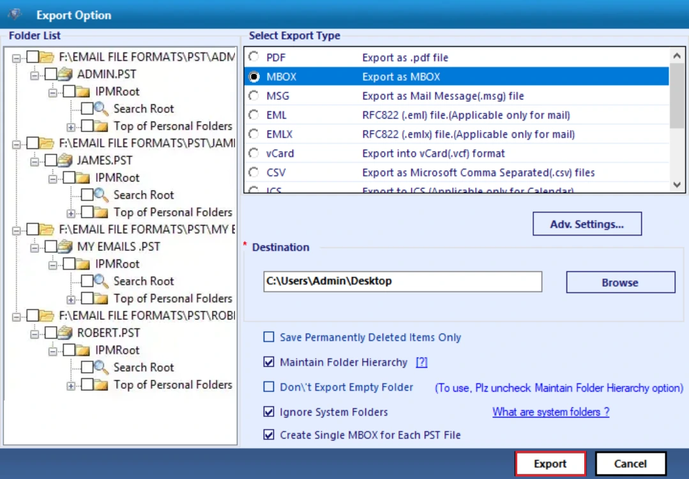Collapse IPMRoot under MY EMAILS .PST
This screenshot has width=689, height=479.
[x=53, y=265]
